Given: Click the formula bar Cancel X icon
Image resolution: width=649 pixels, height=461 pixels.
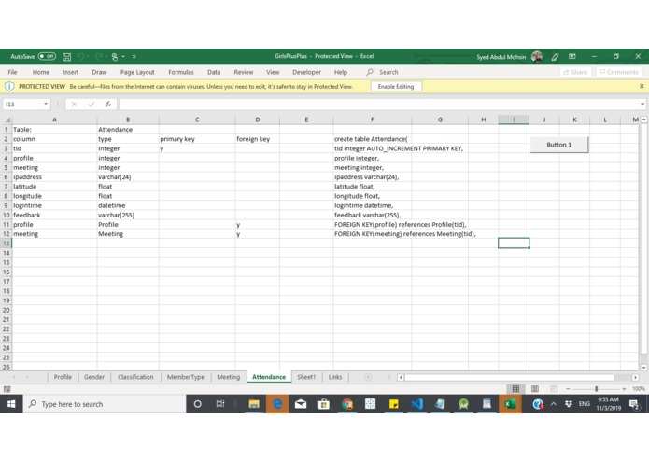Looking at the screenshot, I should click(x=74, y=104).
